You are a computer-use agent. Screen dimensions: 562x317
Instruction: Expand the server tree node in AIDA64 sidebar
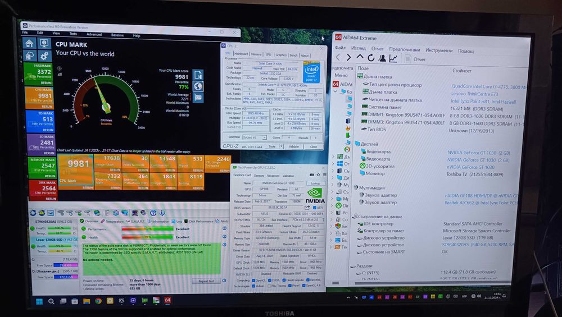(x=332, y=171)
